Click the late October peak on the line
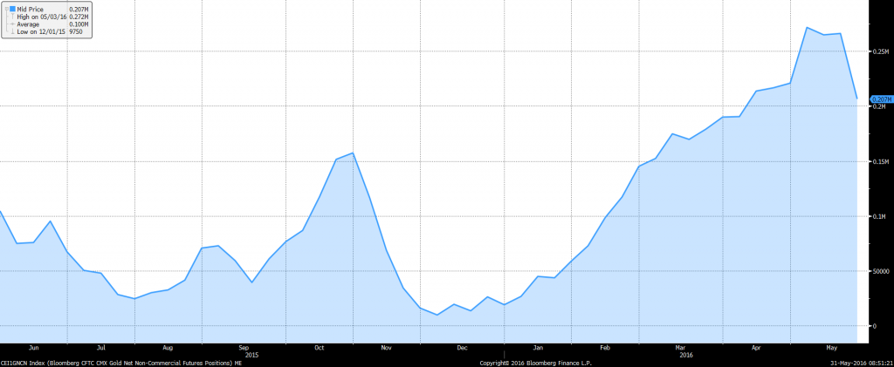This screenshot has width=894, height=367. pos(353,153)
